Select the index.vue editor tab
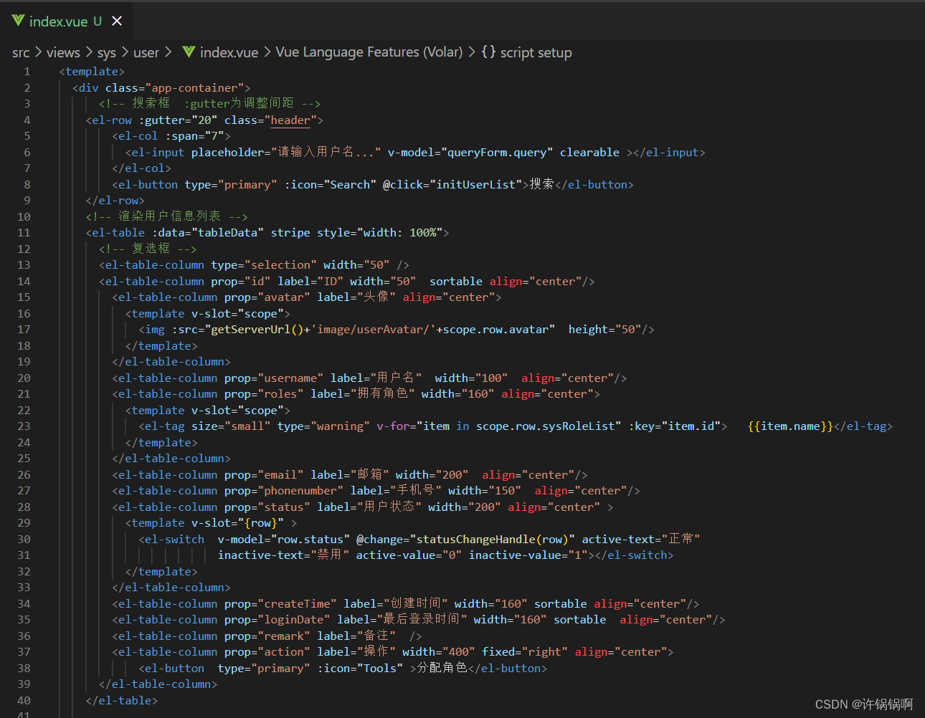The height and width of the screenshot is (718, 925). [x=67, y=21]
